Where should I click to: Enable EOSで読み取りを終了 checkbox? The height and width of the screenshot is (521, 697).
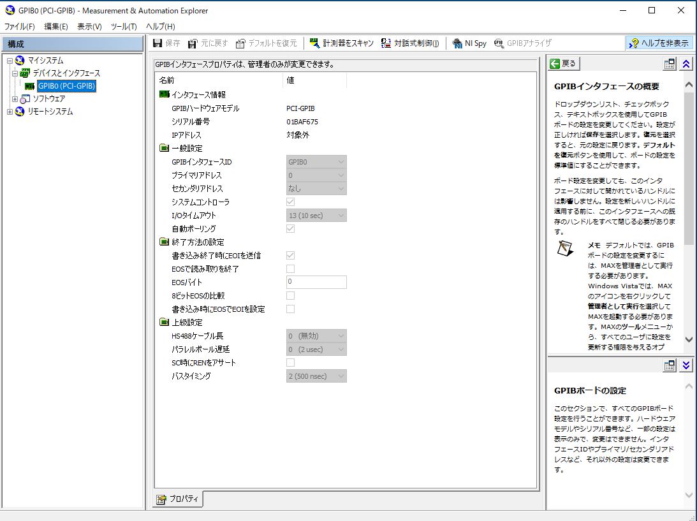pos(290,268)
